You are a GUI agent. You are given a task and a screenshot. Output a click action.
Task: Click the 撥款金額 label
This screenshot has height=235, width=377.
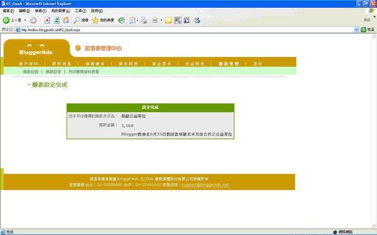click(107, 125)
